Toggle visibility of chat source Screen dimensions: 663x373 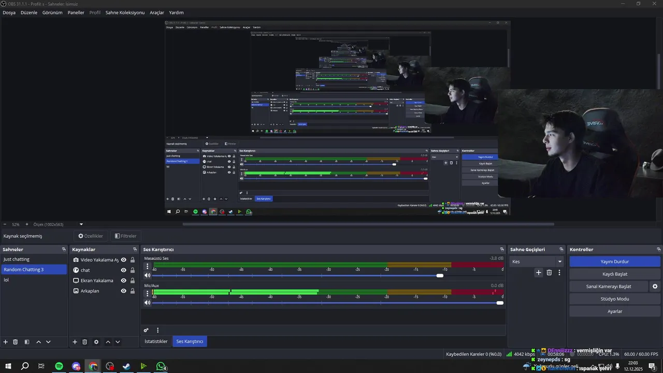[124, 270]
